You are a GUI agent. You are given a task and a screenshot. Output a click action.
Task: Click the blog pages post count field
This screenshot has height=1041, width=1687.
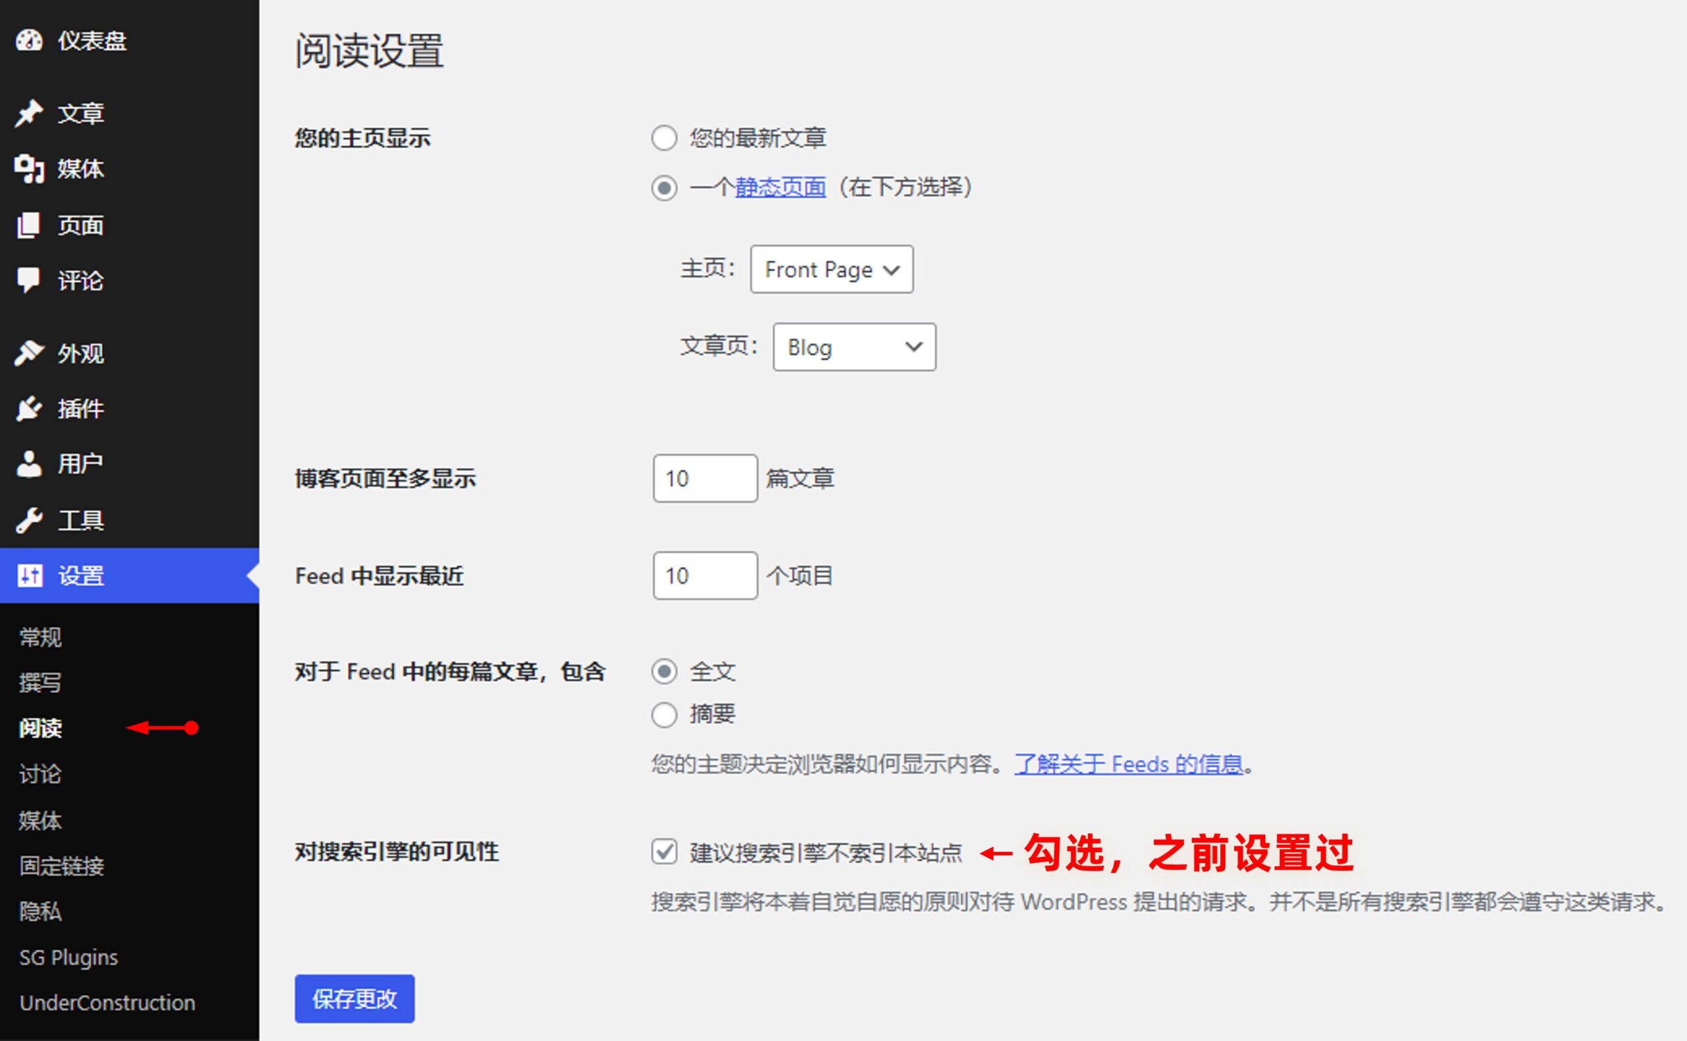tap(704, 479)
